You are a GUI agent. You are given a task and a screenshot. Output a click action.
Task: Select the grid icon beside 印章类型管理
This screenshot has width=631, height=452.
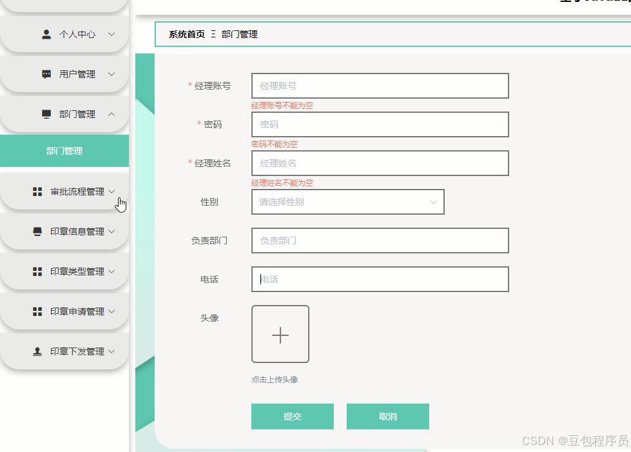click(37, 271)
